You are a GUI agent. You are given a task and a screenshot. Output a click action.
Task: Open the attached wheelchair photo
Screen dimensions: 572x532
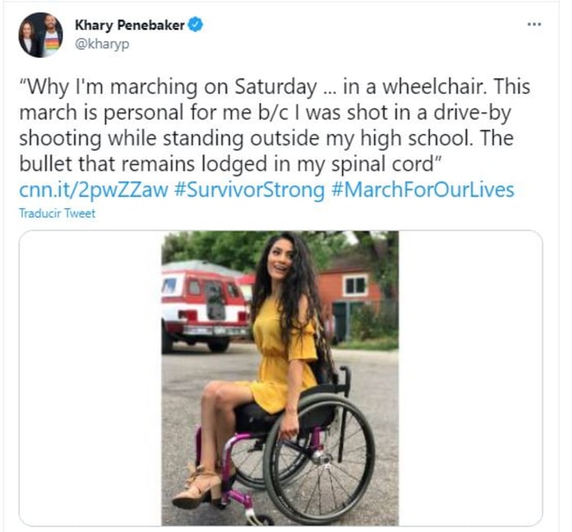[280, 378]
